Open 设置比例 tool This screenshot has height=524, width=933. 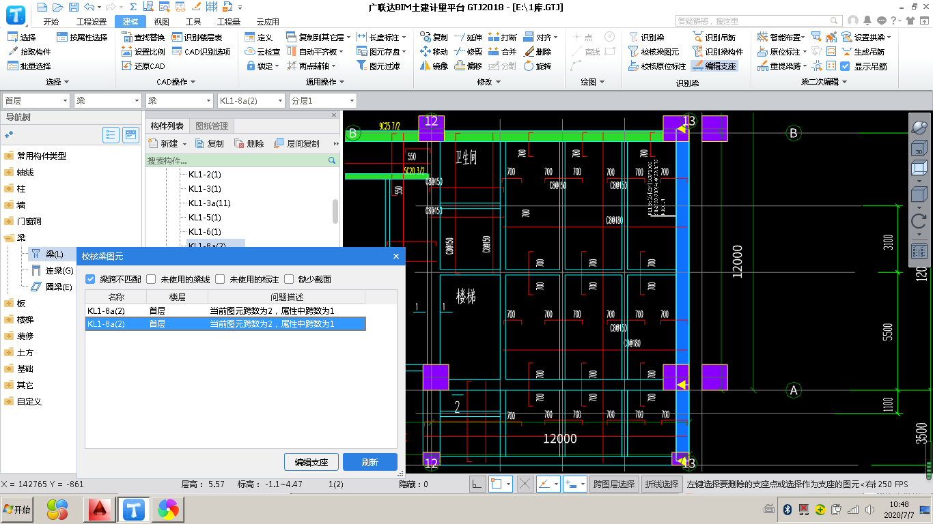tap(143, 52)
